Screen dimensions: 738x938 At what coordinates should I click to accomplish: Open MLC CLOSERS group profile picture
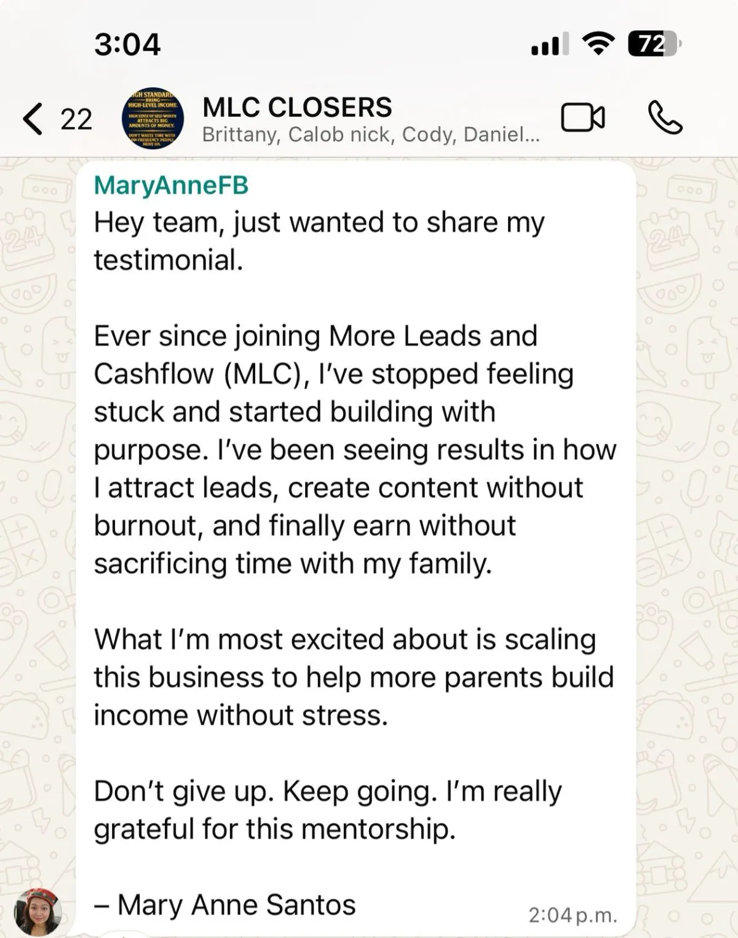click(153, 119)
